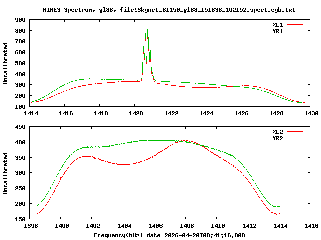Image resolution: width=321 pixels, height=240 pixels.
Task: Click the 100 y-axis tick label
Action: (20, 106)
